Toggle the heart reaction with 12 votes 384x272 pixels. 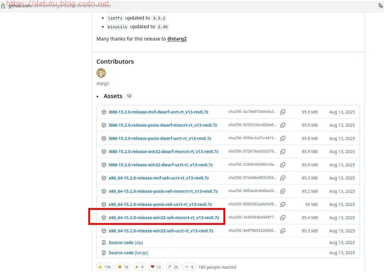pos(156,267)
